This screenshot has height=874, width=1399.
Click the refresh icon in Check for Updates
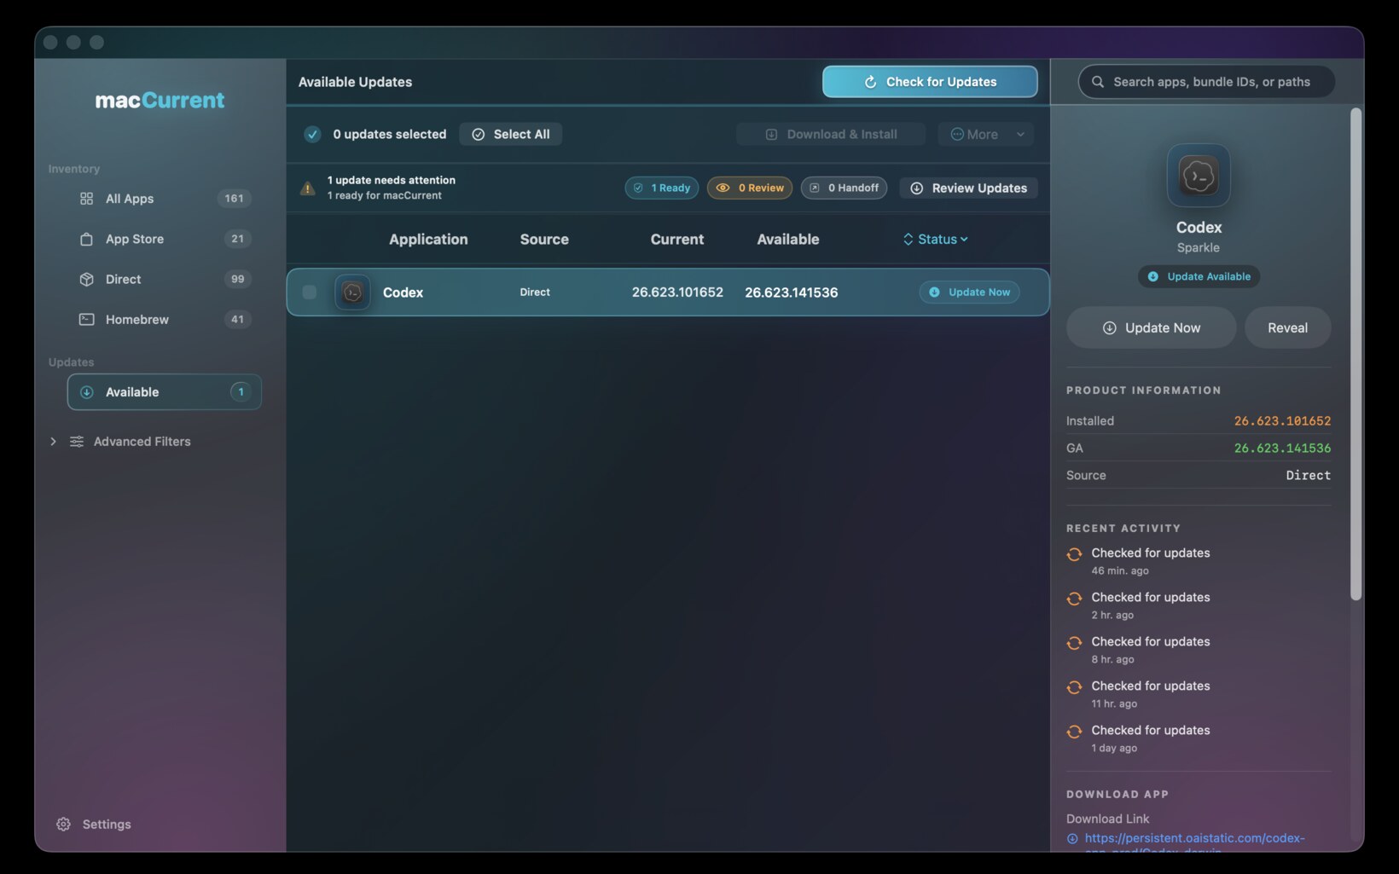point(870,82)
